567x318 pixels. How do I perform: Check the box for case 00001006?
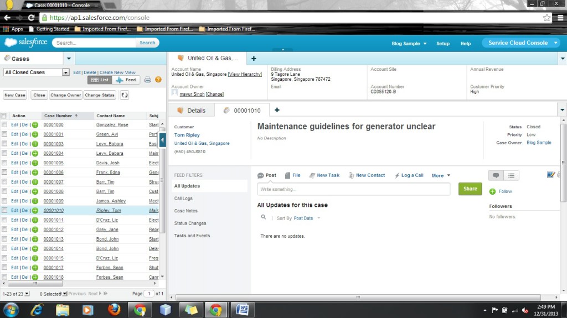4,172
